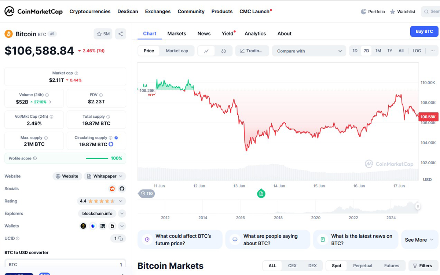Ask what could affect BTC's future price
440x275 pixels.
[180, 240]
